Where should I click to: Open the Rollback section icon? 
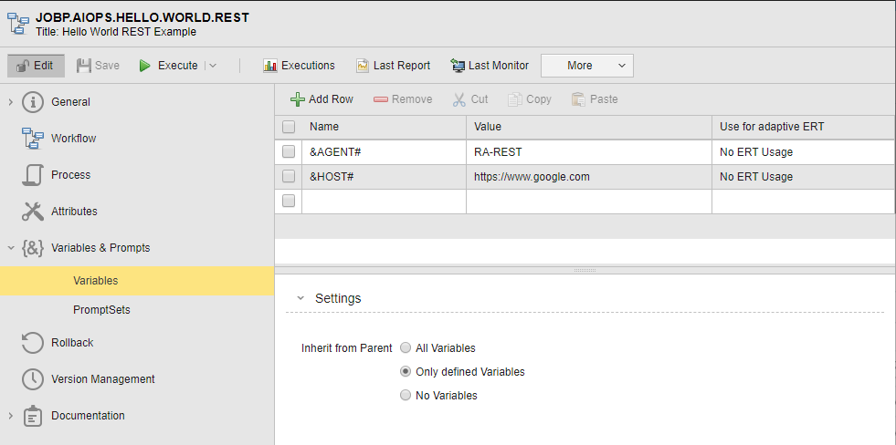pos(33,343)
